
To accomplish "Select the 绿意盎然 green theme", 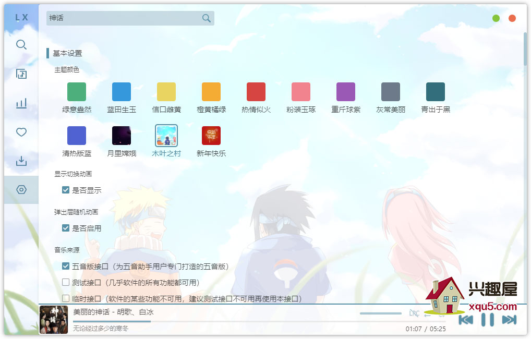I will (x=77, y=92).
